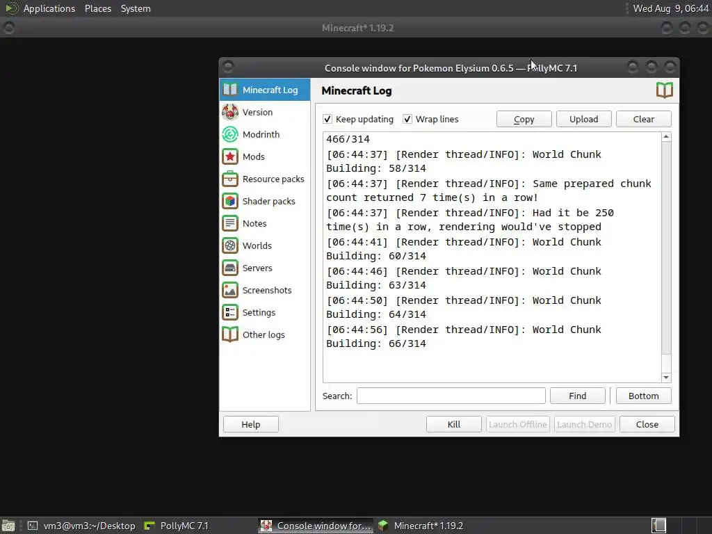Screen dimensions: 712x534
Task: Focus the Search input field
Action: [x=451, y=396]
